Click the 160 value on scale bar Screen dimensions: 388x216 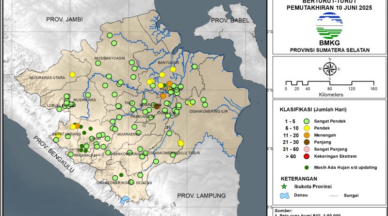pos(373,89)
